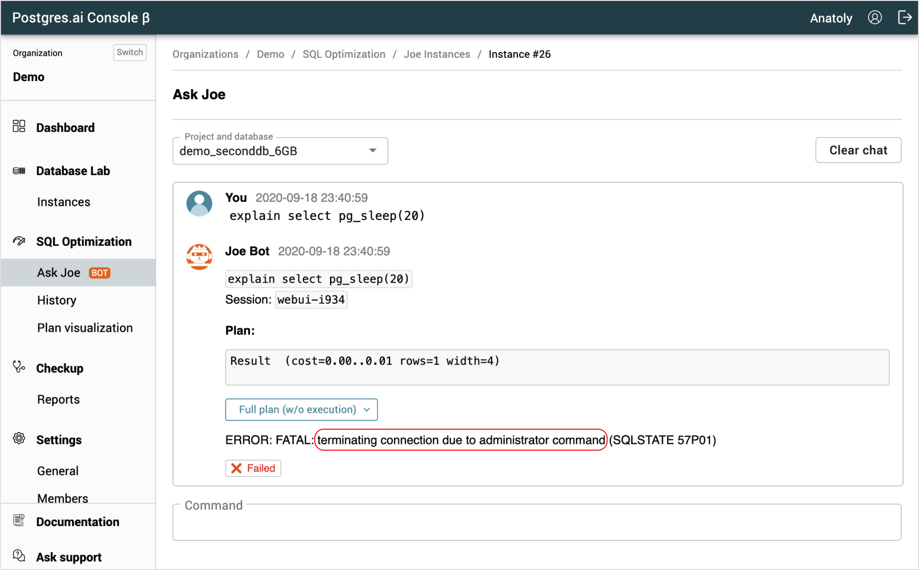919x570 pixels.
Task: Click the BOT badge next to Ask Joe
Action: 100,273
